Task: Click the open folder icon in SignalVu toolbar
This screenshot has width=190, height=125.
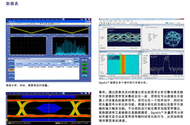Action: pos(100,23)
